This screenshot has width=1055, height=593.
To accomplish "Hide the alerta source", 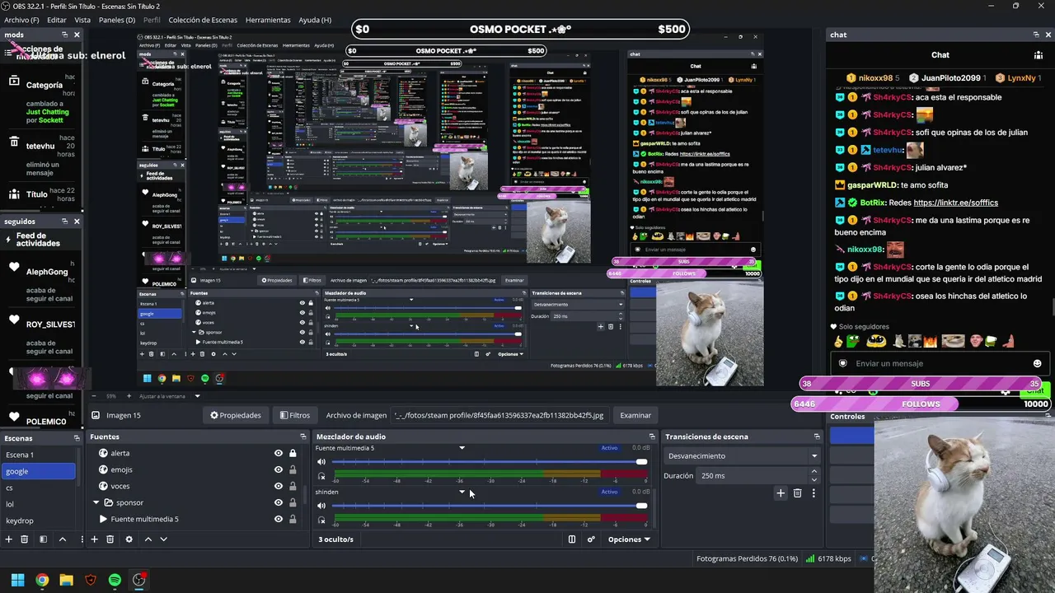I will pos(279,453).
